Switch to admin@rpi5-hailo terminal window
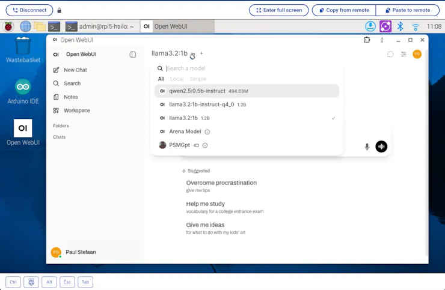The image size is (445, 290). pos(100,26)
